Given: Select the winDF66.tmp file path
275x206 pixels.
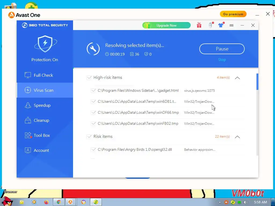Looking at the screenshot, I should 138,112.
